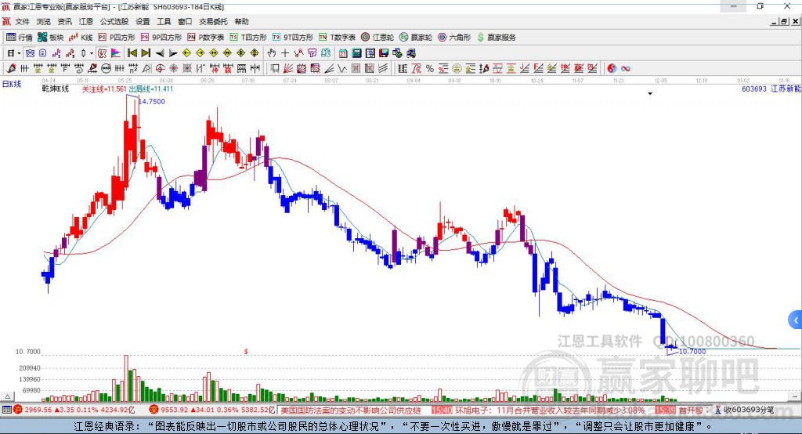Screen dimensions: 802x434
Task: Jump to first bar green arrow
Action: [132, 53]
